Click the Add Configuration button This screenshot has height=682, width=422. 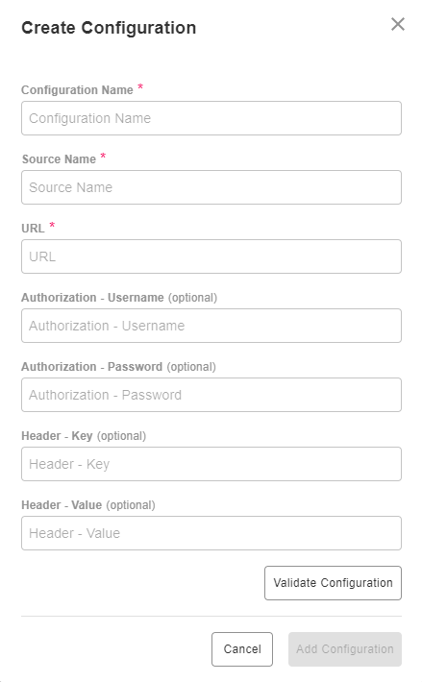click(x=345, y=649)
